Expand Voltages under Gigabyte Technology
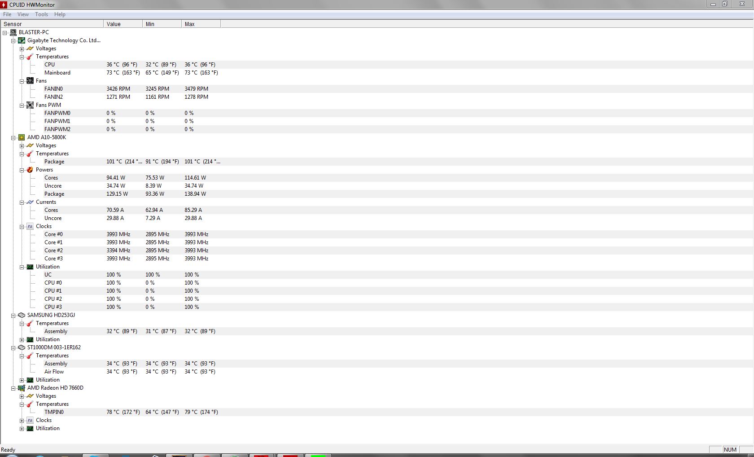 pyautogui.click(x=22, y=49)
